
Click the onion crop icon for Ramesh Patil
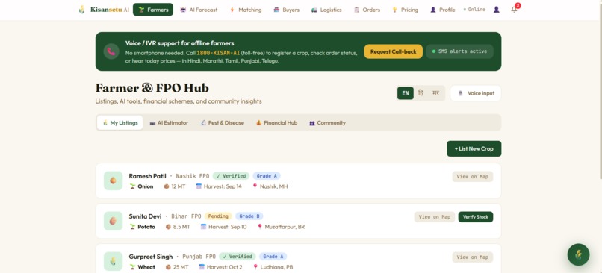point(114,181)
